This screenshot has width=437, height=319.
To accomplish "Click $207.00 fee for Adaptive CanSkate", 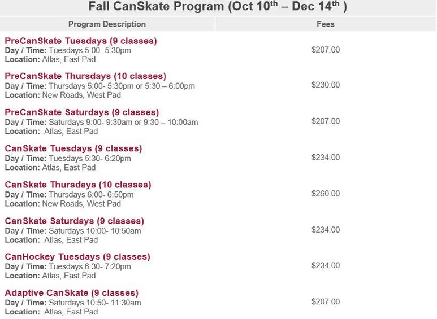I will (x=326, y=301).
